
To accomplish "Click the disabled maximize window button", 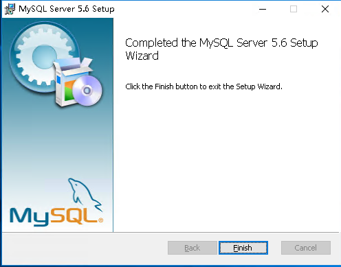I will [294, 9].
